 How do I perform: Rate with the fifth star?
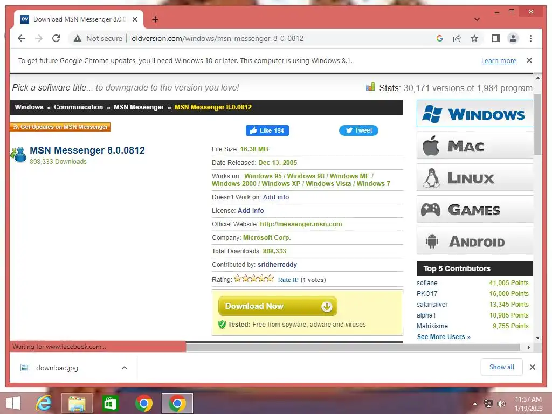[x=270, y=279]
